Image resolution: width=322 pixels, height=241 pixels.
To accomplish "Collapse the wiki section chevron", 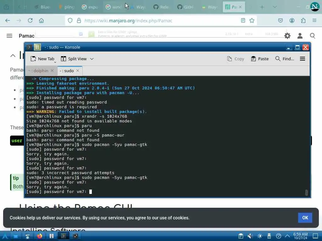I will tap(13, 56).
